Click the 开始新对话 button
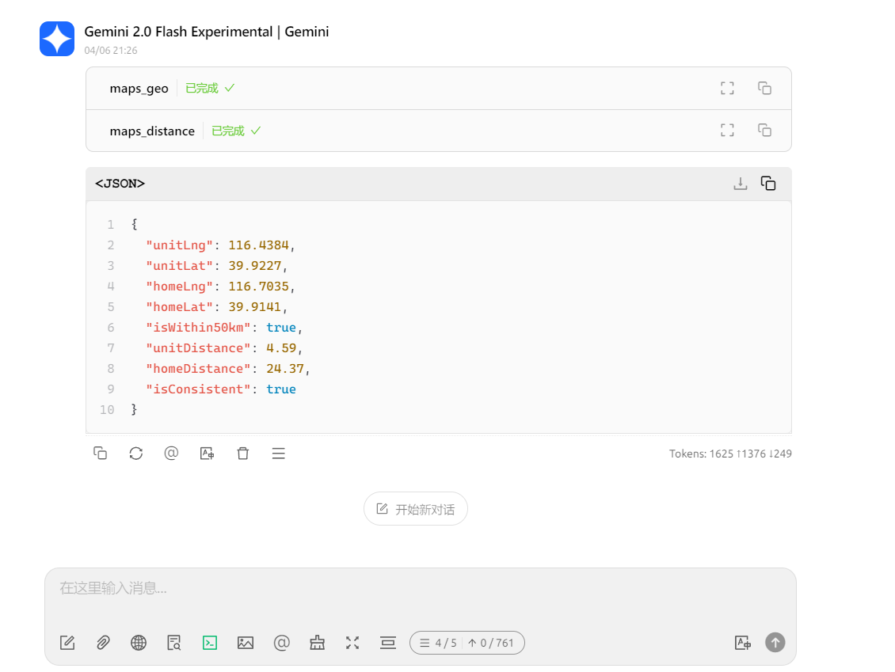 416,509
